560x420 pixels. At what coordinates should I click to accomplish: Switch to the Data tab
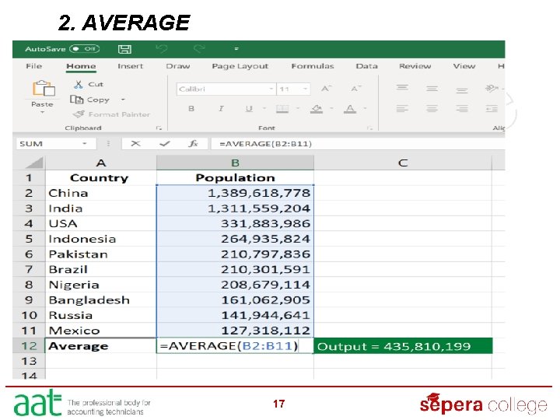pos(367,66)
